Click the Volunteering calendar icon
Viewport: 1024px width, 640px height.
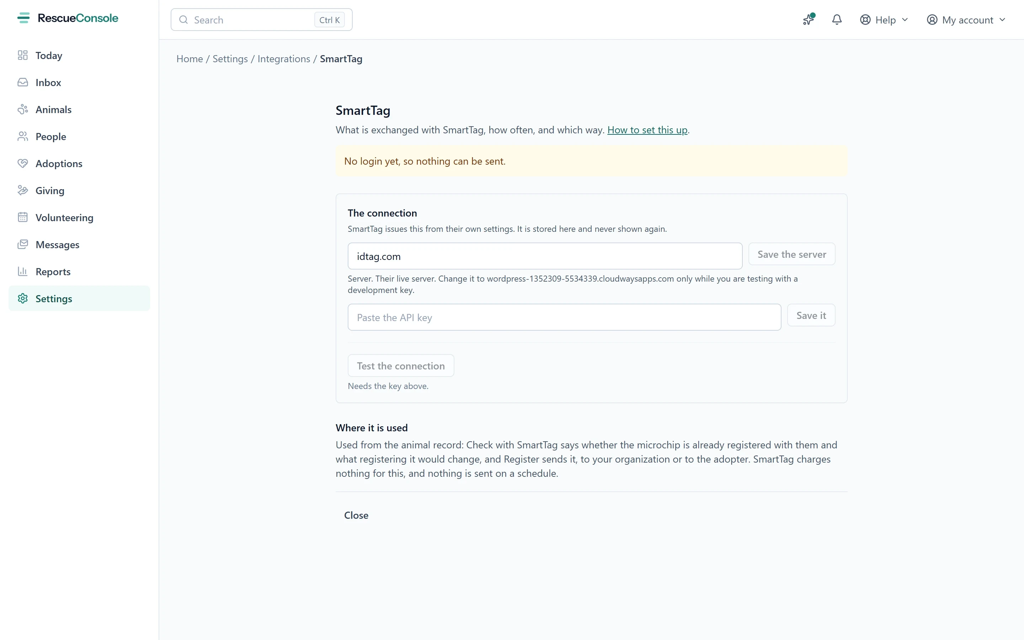23,218
